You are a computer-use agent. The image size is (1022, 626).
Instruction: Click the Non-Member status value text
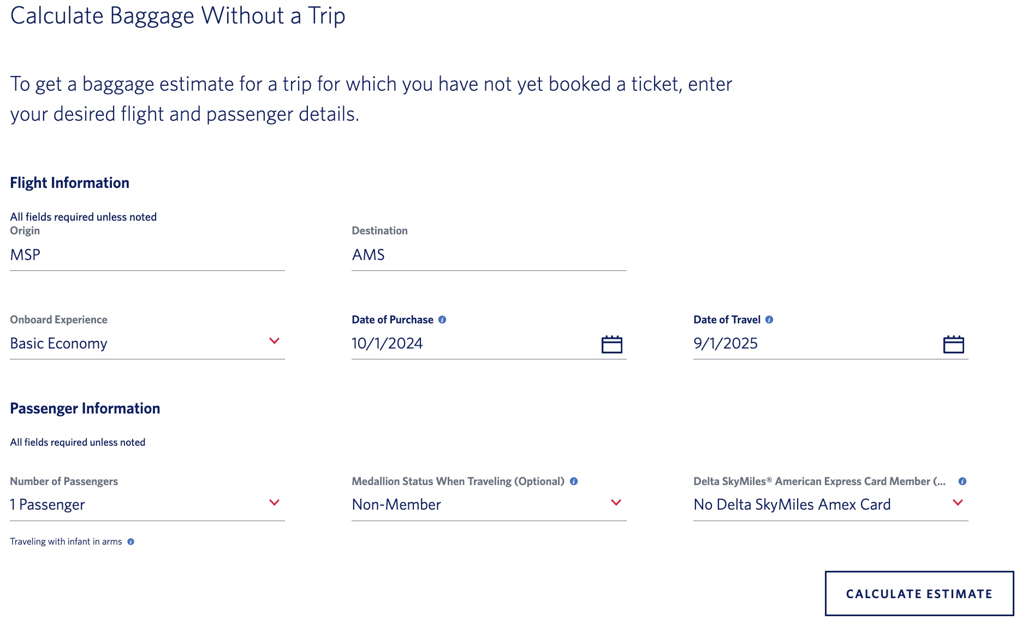click(396, 504)
